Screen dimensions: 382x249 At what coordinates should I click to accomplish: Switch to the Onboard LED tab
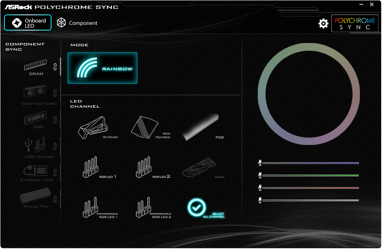click(x=28, y=22)
